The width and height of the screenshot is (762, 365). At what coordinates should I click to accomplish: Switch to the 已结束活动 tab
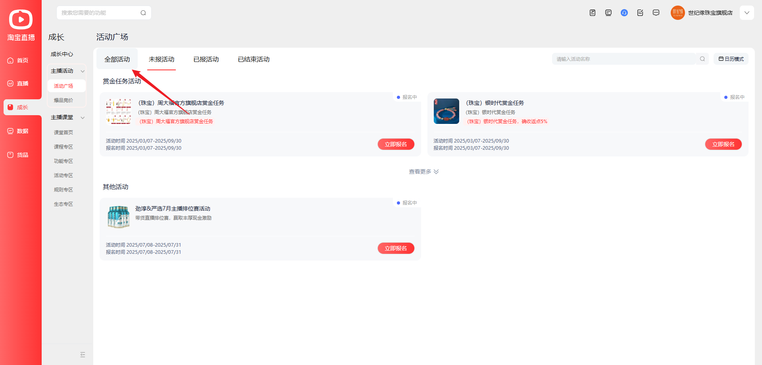click(x=254, y=59)
